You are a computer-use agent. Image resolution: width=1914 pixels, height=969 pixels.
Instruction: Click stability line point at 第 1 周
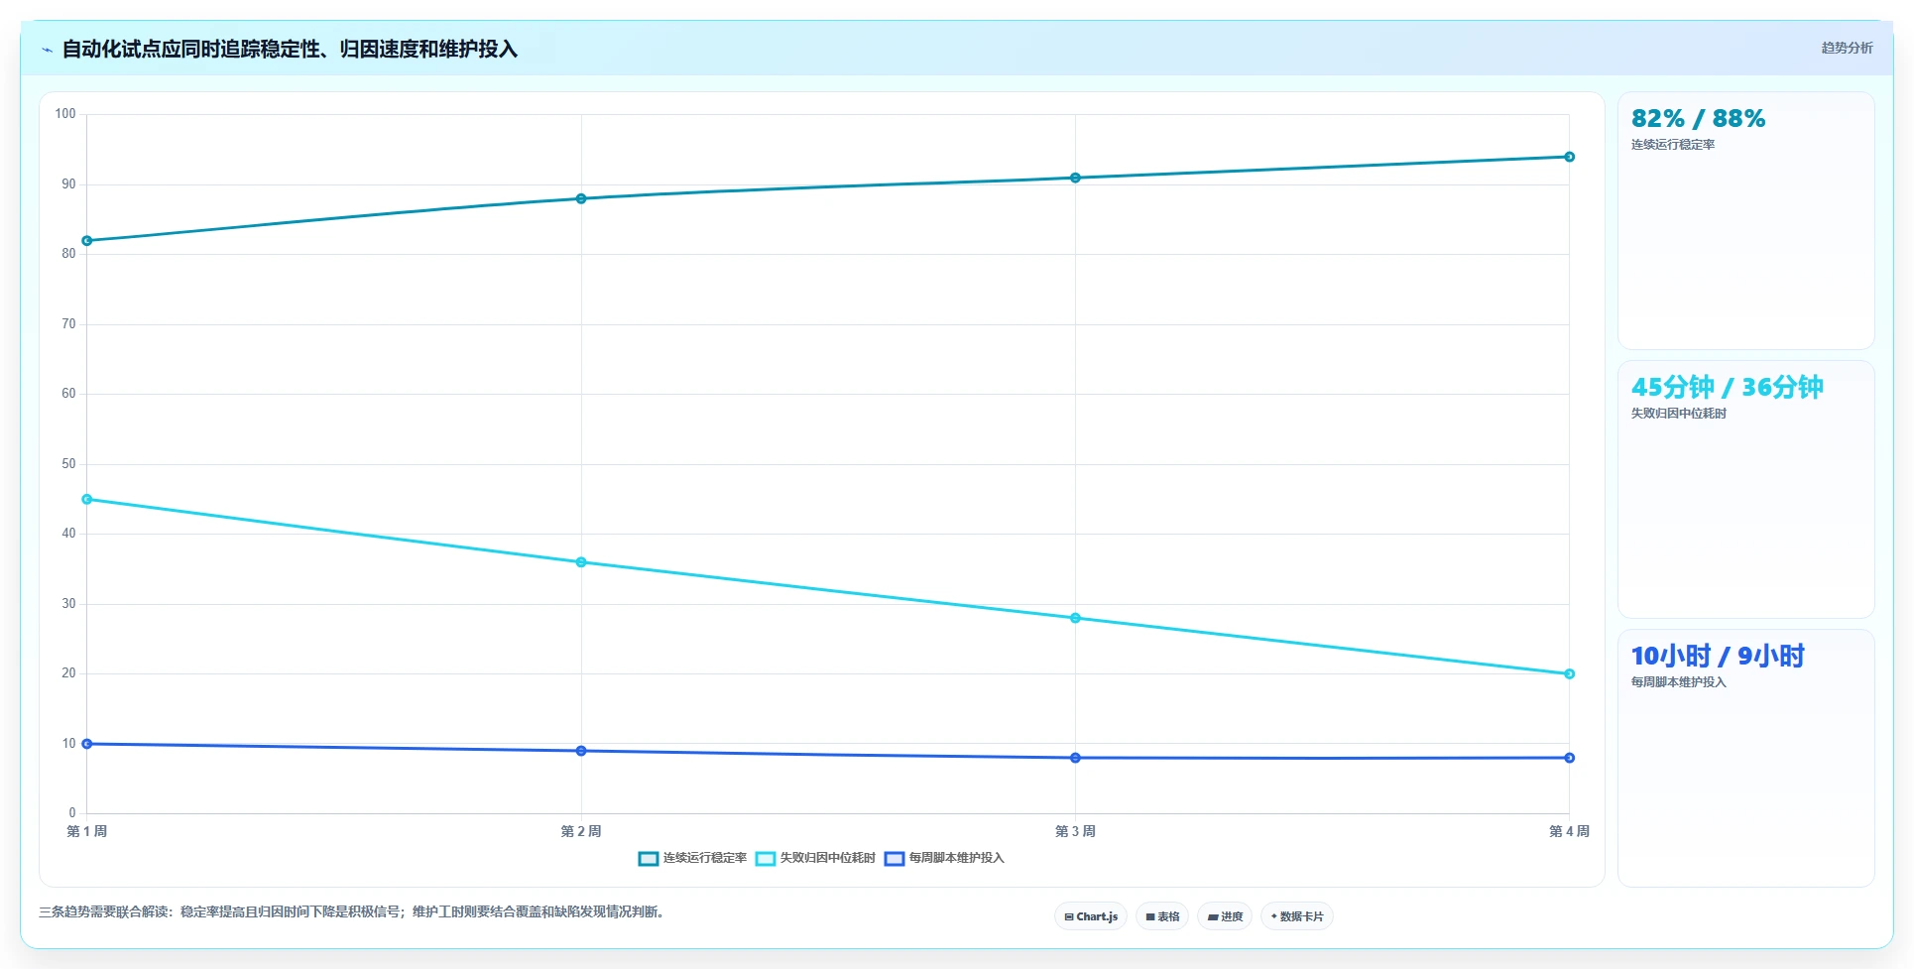point(87,241)
